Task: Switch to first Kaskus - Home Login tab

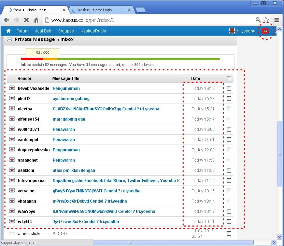Action: point(35,10)
